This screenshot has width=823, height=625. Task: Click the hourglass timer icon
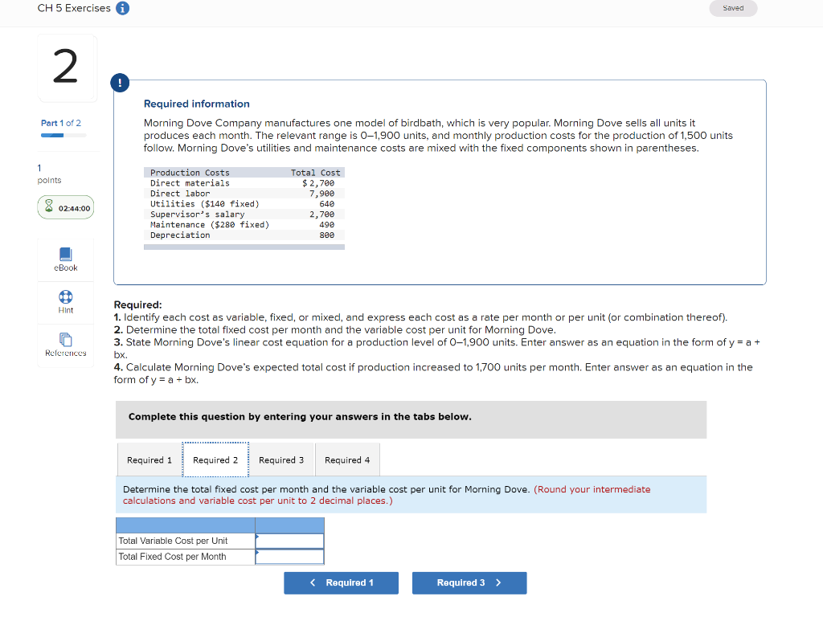tap(49, 206)
